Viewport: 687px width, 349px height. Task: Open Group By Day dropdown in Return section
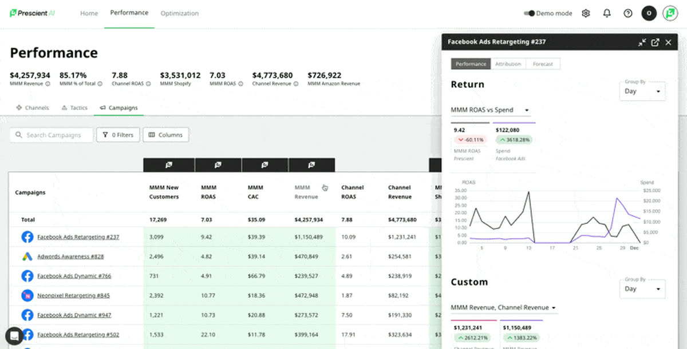642,91
